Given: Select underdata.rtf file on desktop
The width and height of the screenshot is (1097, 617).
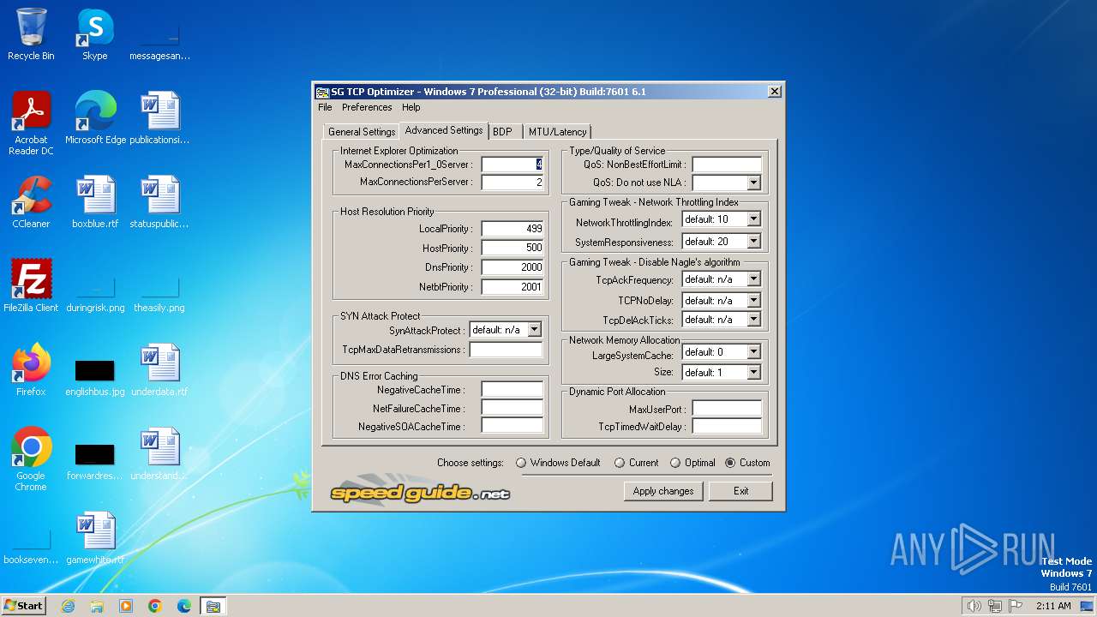Looking at the screenshot, I should point(159,370).
